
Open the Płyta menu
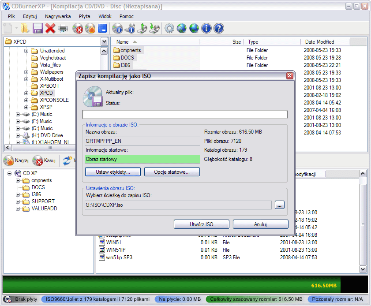[84, 16]
